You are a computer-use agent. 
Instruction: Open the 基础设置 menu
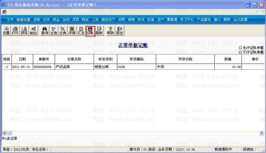[23, 20]
